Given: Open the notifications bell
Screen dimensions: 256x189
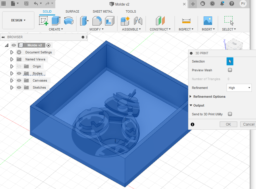Looking at the screenshot, I should [222, 4].
